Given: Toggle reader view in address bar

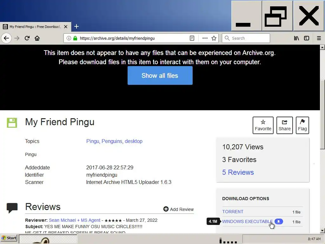Looking at the screenshot, I should click(x=192, y=38).
